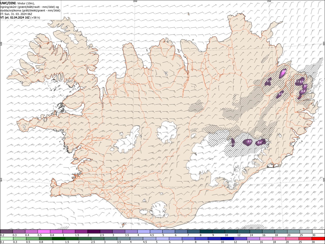Click the 0.3 snow value on Vatnajökull glacier
The image size is (325, 244).
point(233,144)
